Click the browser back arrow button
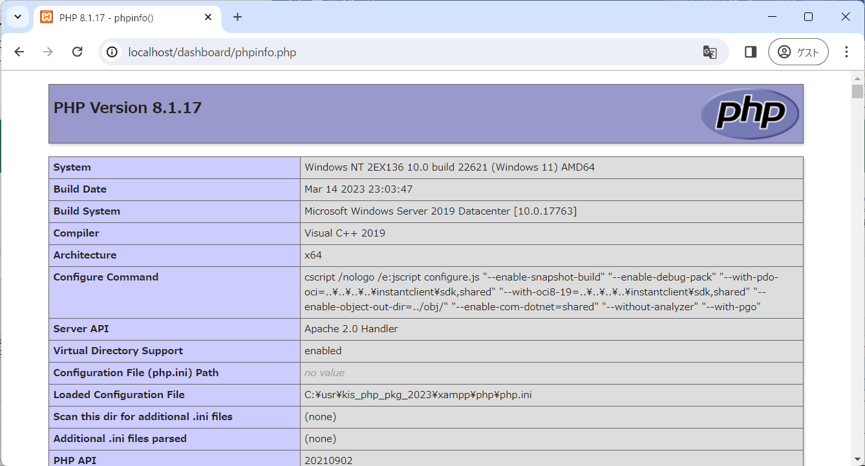 click(19, 52)
